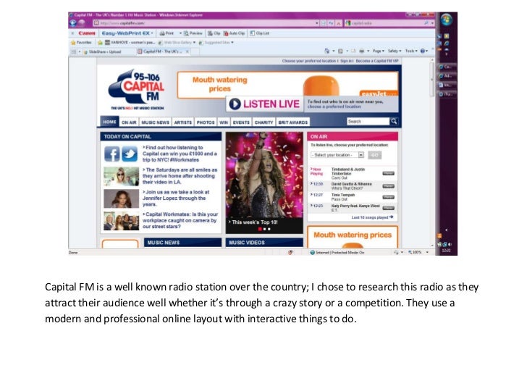Open the Facebook icon in Today on Capital
This screenshot has width=527, height=373.
112,154
